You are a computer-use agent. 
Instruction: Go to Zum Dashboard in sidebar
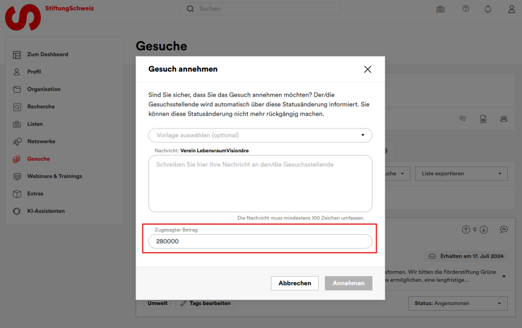pos(47,54)
